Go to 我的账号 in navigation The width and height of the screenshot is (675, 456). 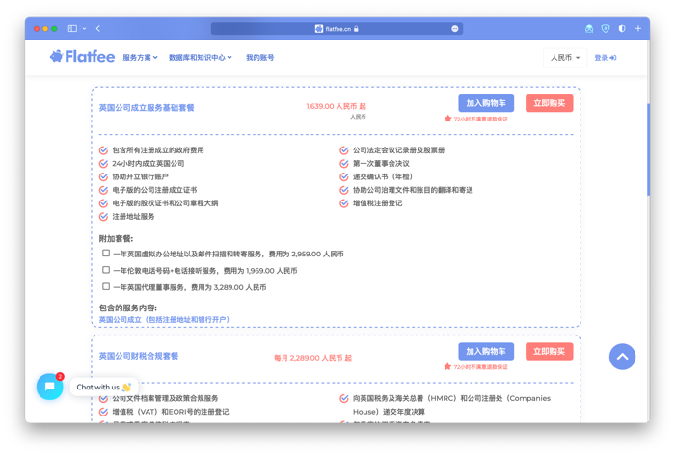tap(259, 58)
